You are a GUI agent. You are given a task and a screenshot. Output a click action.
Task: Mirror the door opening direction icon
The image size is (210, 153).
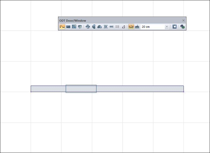[x=99, y=27]
